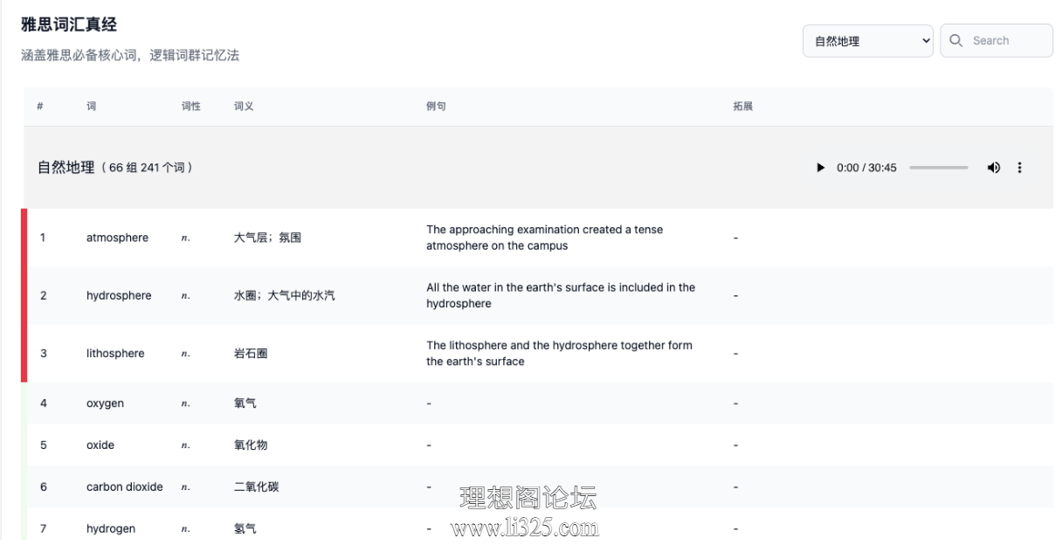Select the word hydrosphere

pyautogui.click(x=119, y=295)
